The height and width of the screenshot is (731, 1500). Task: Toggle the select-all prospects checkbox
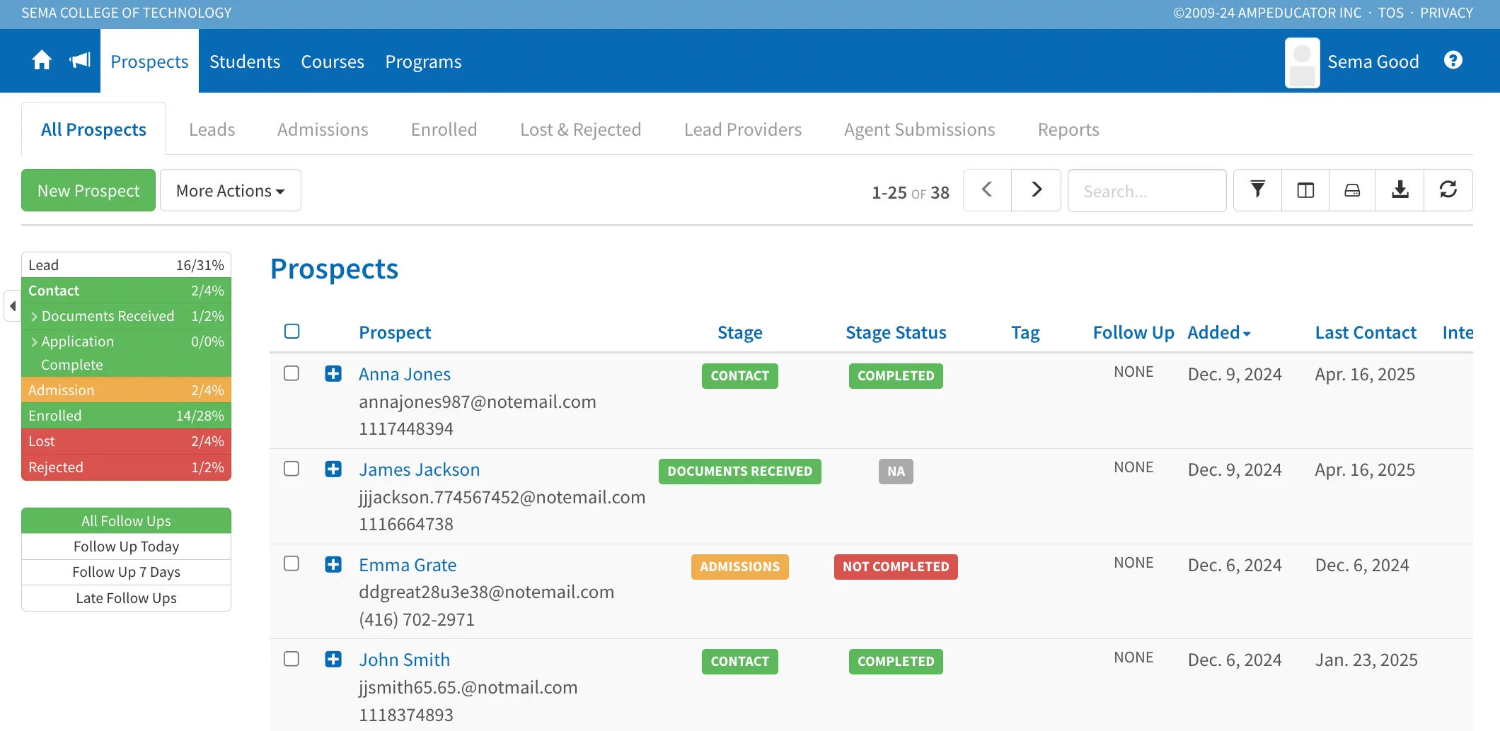(x=292, y=331)
